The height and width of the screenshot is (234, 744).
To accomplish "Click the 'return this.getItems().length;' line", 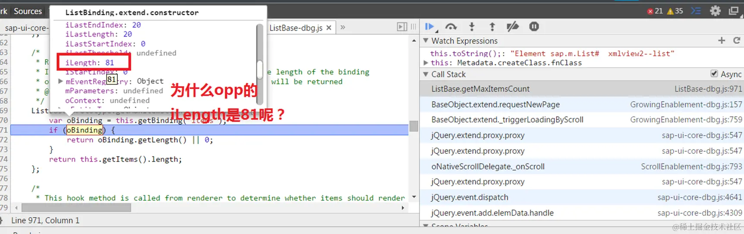I will coord(115,159).
